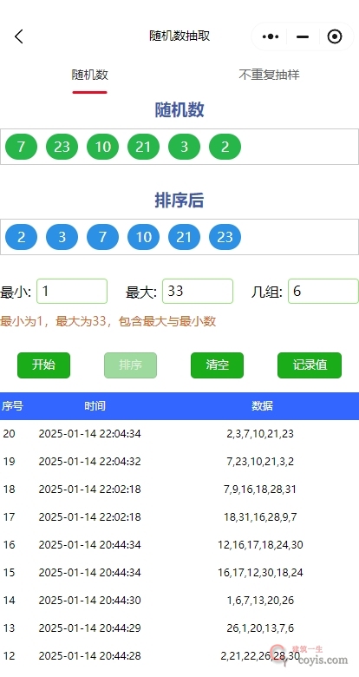Select green ball number 10
Image resolution: width=359 pixels, height=677 pixels.
point(102,147)
